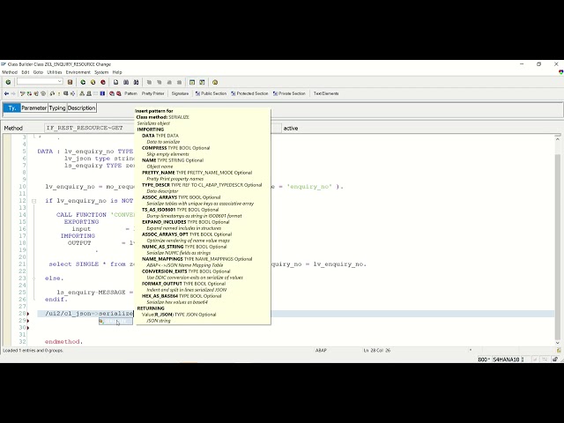Select the serialize autocomplete suggestion

pyautogui.click(x=115, y=321)
